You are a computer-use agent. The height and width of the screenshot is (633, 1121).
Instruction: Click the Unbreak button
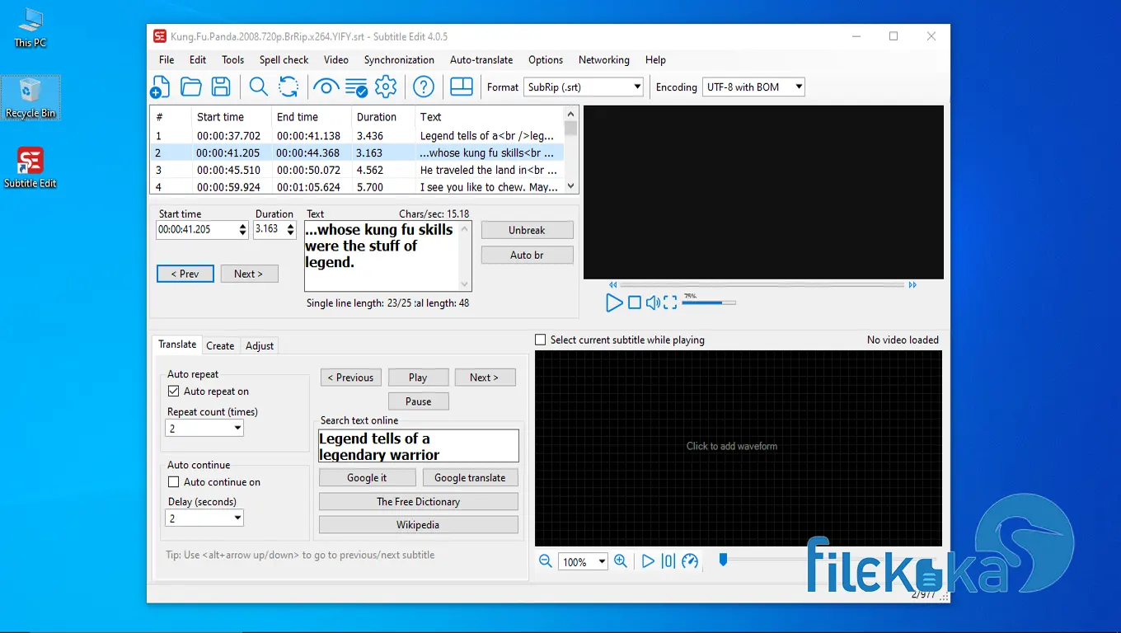click(x=527, y=231)
